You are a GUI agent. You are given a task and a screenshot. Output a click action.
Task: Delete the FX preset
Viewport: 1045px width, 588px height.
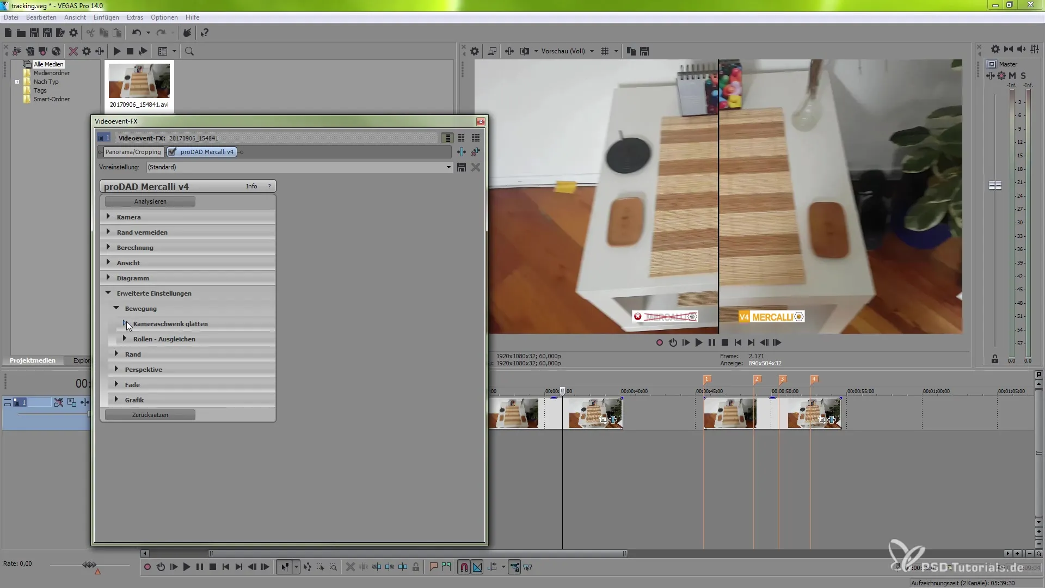[476, 167]
